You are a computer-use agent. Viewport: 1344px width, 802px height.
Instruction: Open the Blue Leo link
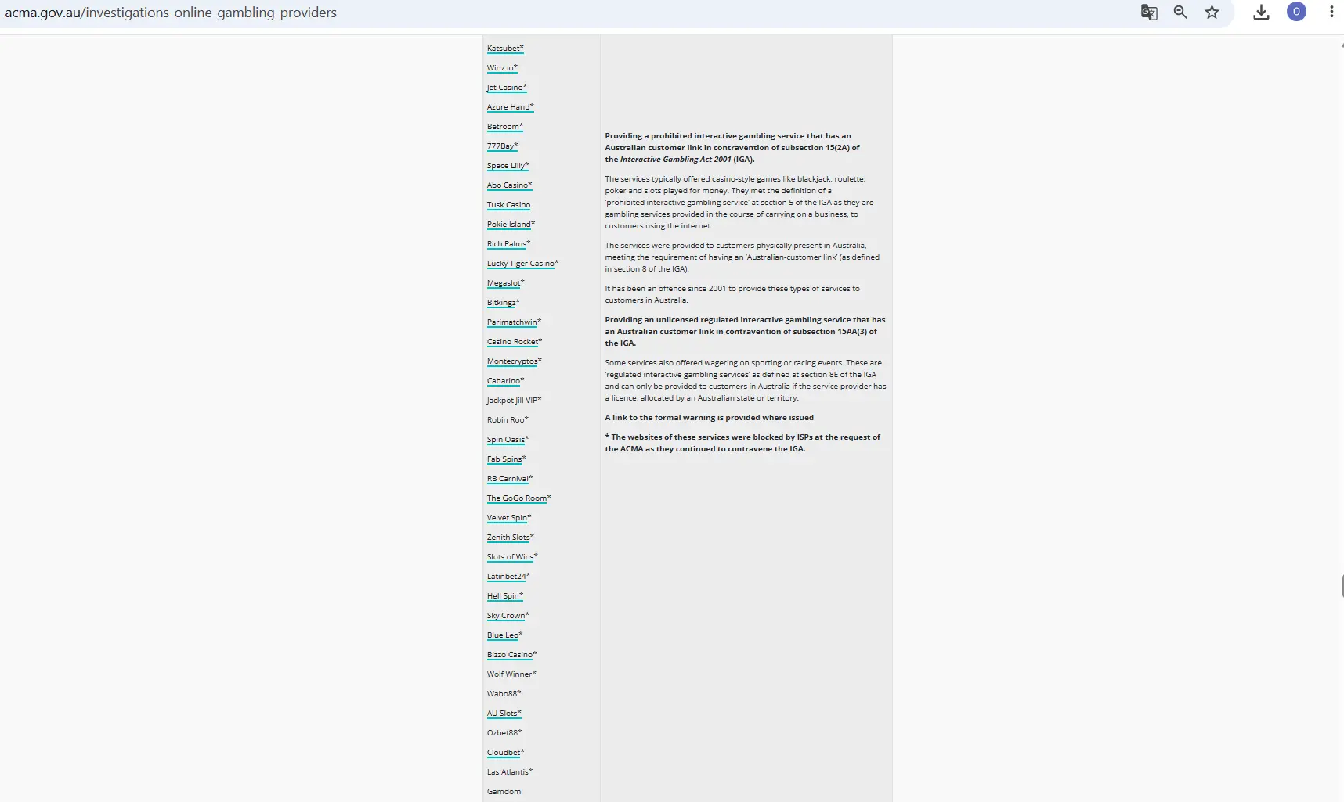[504, 635]
